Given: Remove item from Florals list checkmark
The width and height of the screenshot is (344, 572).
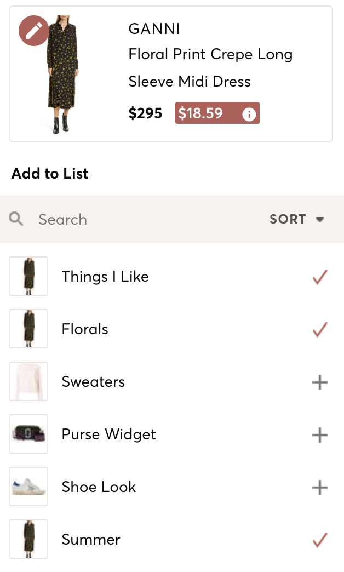Looking at the screenshot, I should (319, 329).
